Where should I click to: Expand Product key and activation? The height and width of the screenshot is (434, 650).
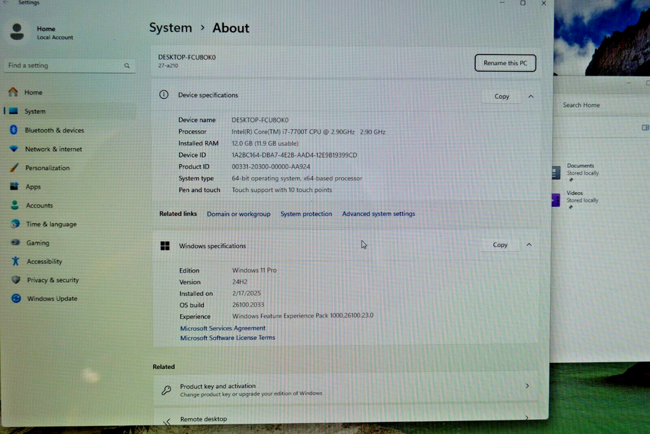point(527,386)
